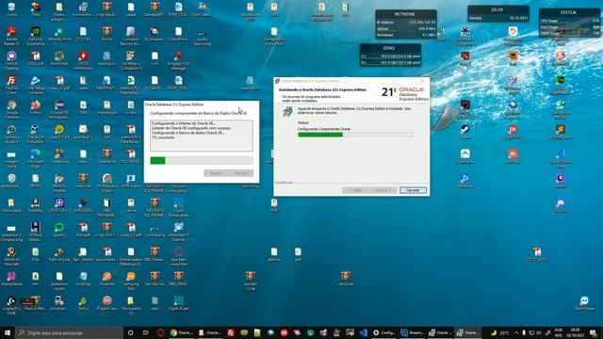Open the CodeBlocks desktop icon

click(59, 156)
